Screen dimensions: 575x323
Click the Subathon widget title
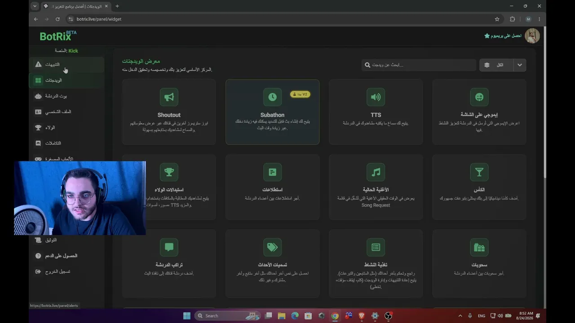[272, 115]
